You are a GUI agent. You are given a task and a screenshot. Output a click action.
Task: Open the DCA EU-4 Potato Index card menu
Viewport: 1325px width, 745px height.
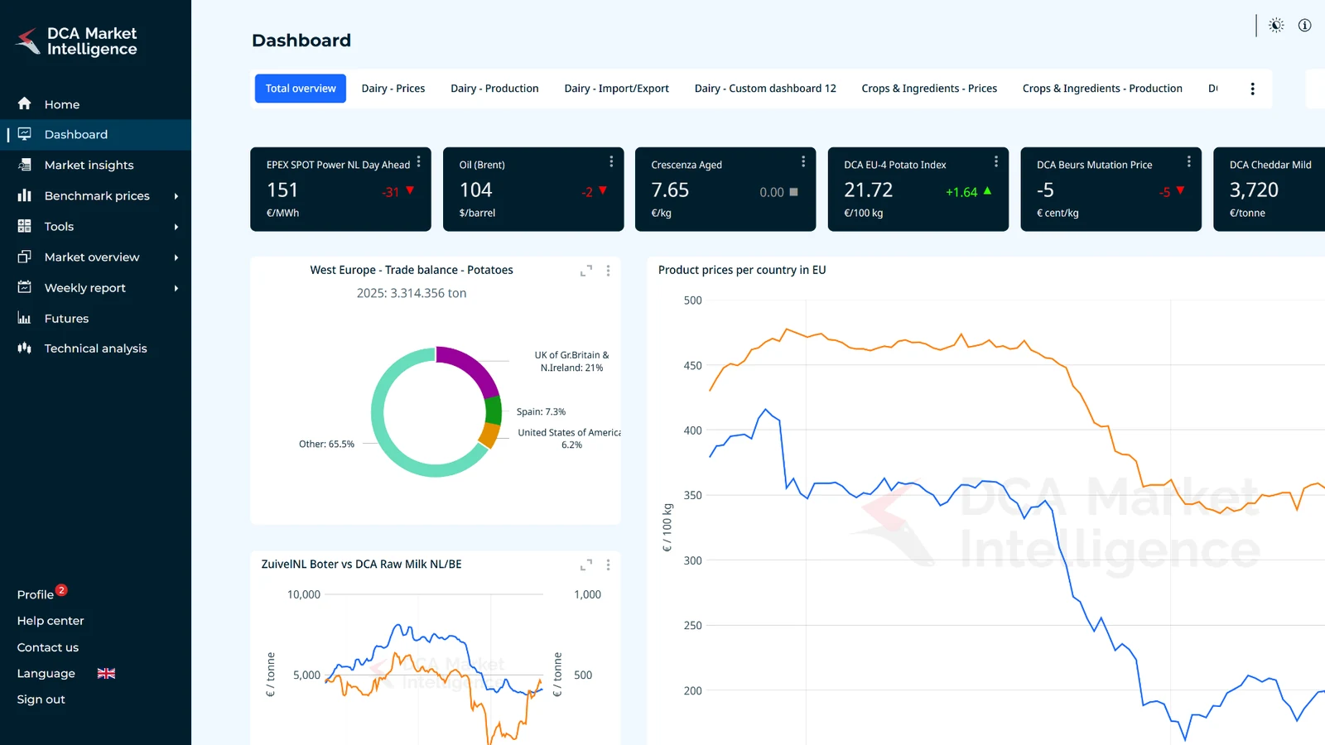(x=996, y=161)
